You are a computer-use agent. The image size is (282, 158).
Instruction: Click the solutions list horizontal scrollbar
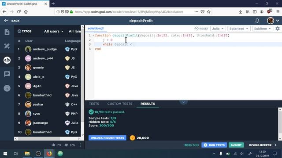coord(39,139)
